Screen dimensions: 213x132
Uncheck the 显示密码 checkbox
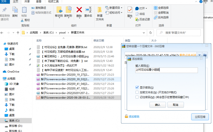tap(137, 87)
